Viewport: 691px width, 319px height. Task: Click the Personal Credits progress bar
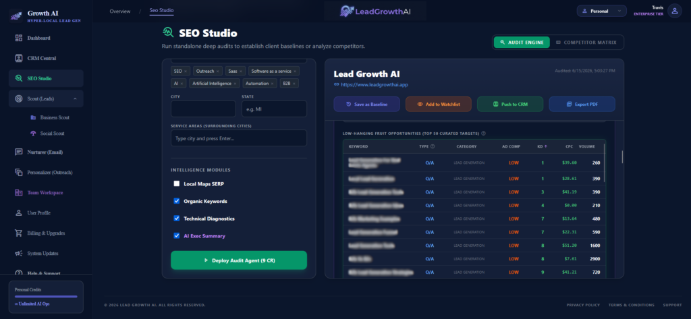[46, 297]
